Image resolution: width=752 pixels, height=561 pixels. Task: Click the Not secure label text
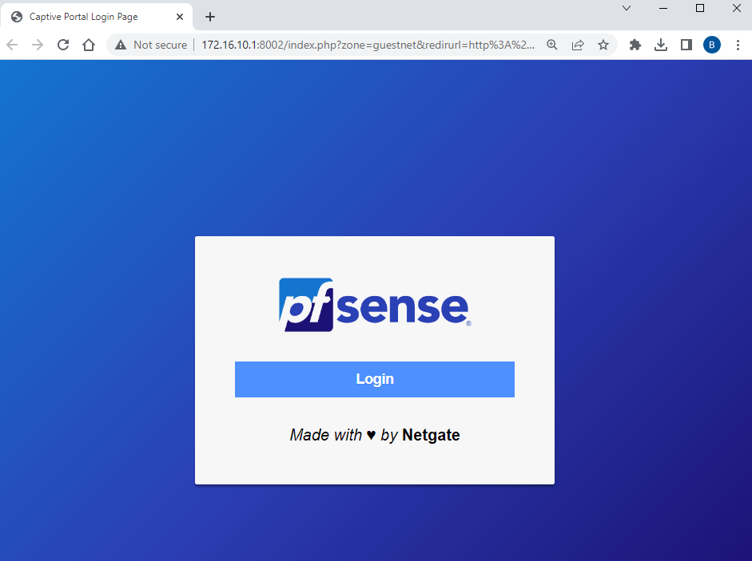point(160,45)
